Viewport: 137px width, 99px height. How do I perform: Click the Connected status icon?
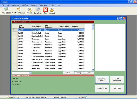click(x=86, y=97)
